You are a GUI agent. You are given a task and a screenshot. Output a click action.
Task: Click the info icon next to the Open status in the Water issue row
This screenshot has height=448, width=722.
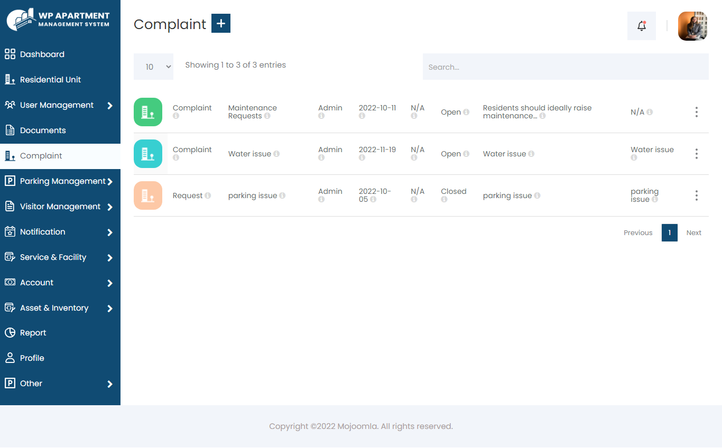[x=466, y=154]
